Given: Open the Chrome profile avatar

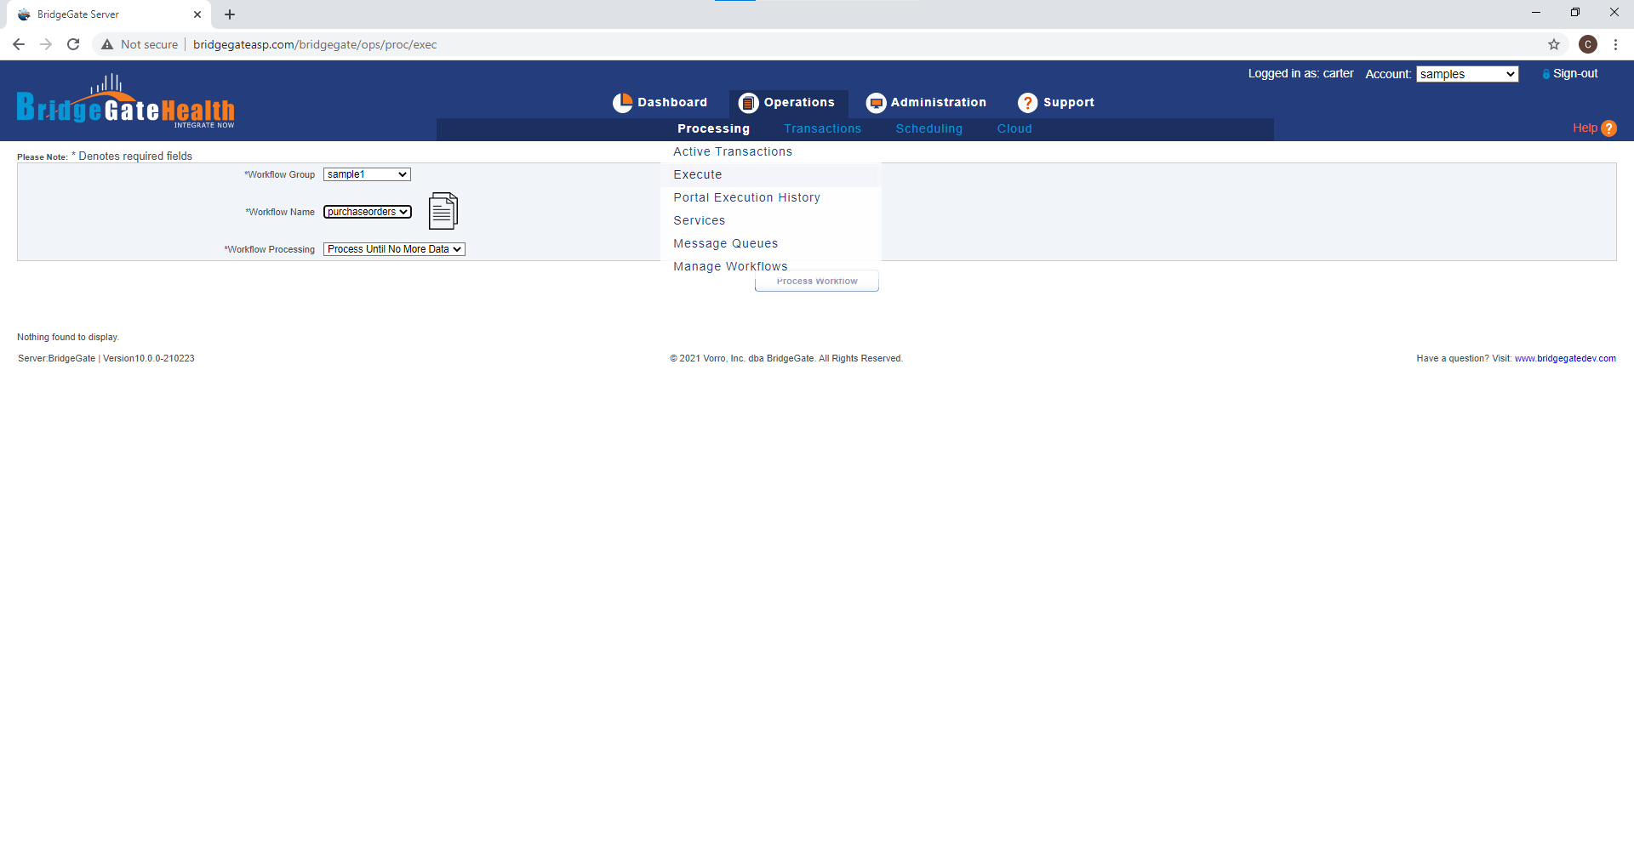Looking at the screenshot, I should pos(1587,44).
